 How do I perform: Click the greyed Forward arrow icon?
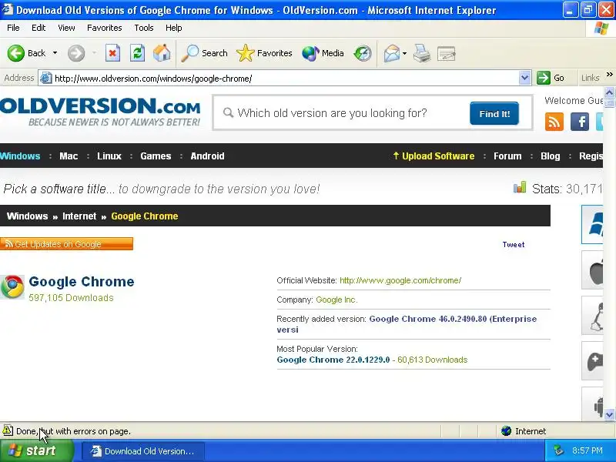75,53
